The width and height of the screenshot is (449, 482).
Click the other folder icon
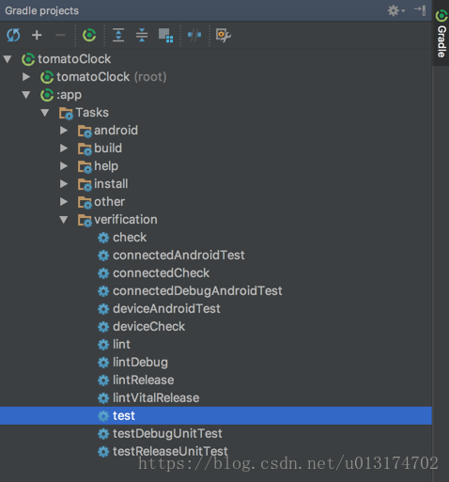85,202
